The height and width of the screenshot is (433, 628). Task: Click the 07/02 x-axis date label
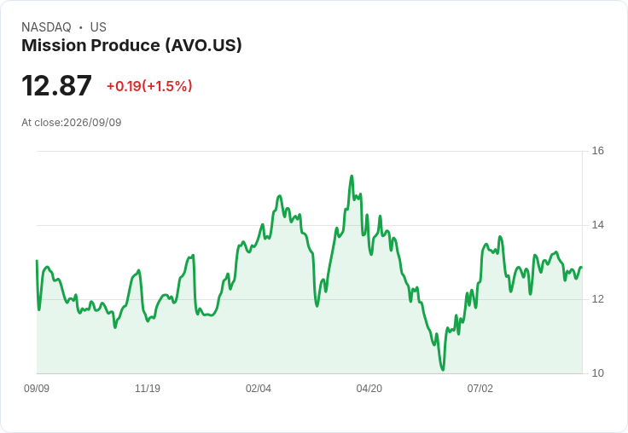coord(480,388)
